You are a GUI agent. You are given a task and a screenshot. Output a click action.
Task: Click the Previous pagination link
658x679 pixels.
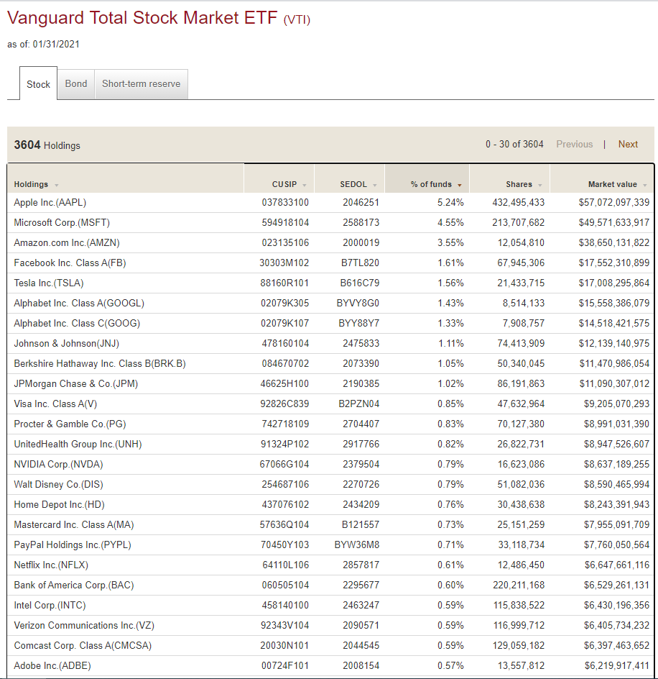pos(574,144)
